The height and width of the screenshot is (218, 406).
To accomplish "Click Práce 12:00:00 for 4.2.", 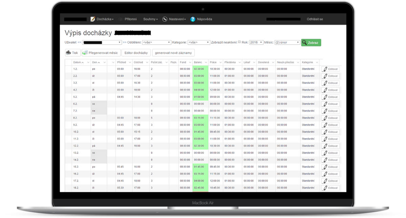I will tap(215, 90).
